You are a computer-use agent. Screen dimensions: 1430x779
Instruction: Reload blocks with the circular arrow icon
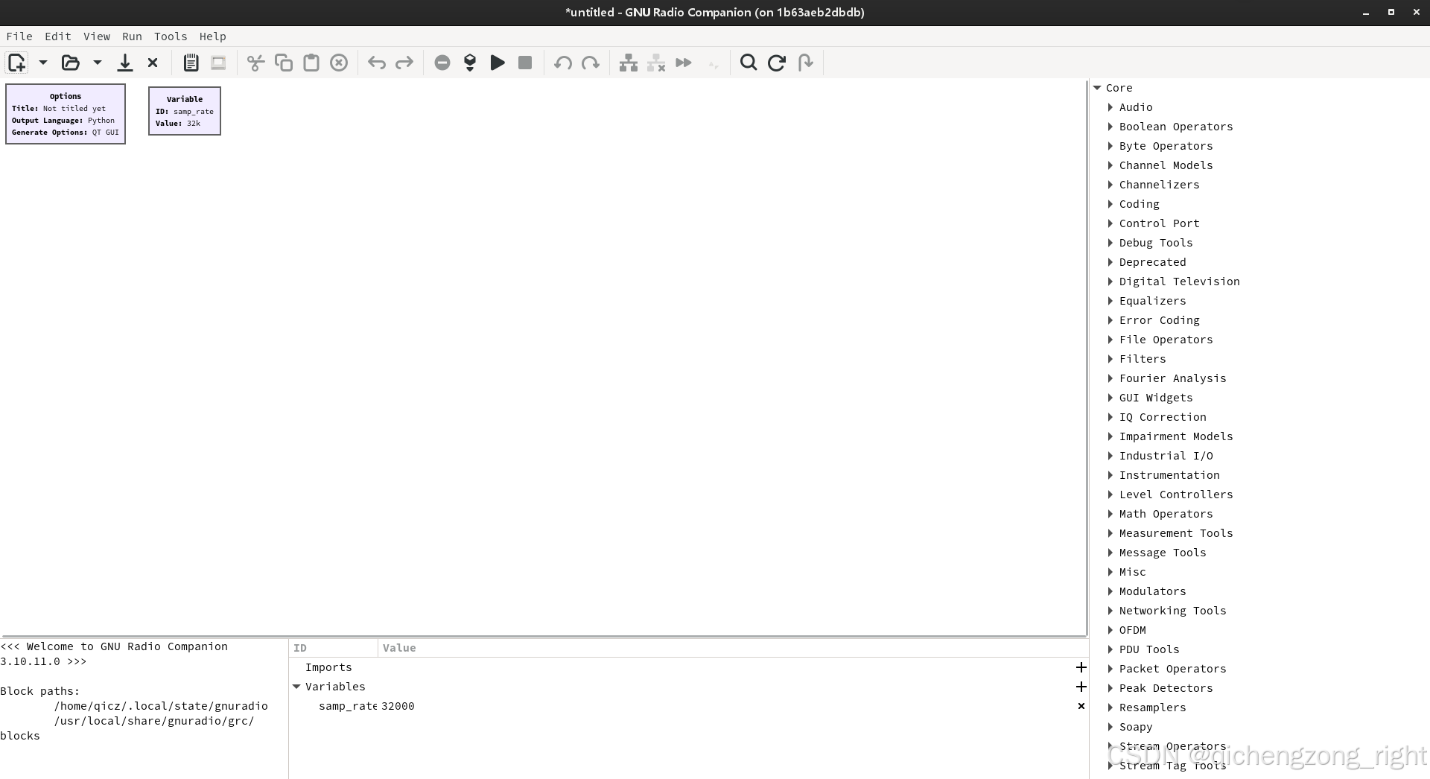coord(777,63)
